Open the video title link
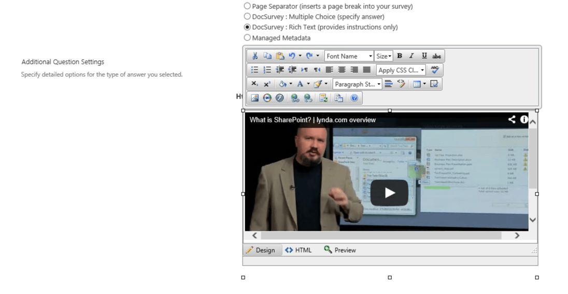Viewport: 568px width, 294px height. (x=313, y=120)
